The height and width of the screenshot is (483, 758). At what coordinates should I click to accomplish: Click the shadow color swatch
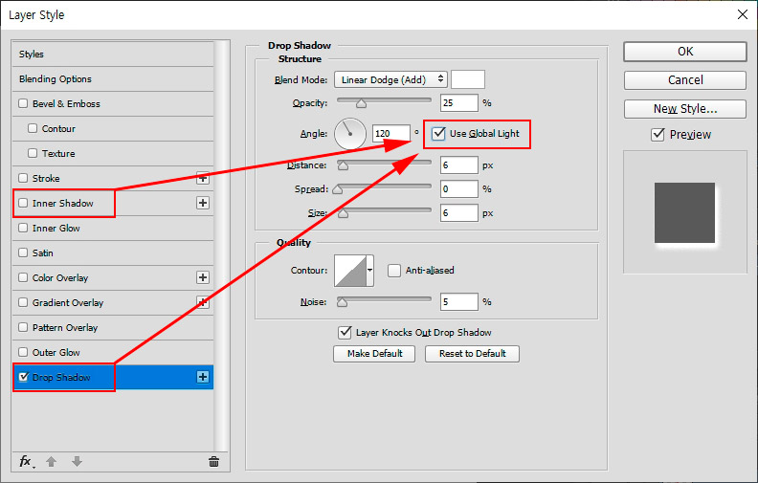point(468,79)
